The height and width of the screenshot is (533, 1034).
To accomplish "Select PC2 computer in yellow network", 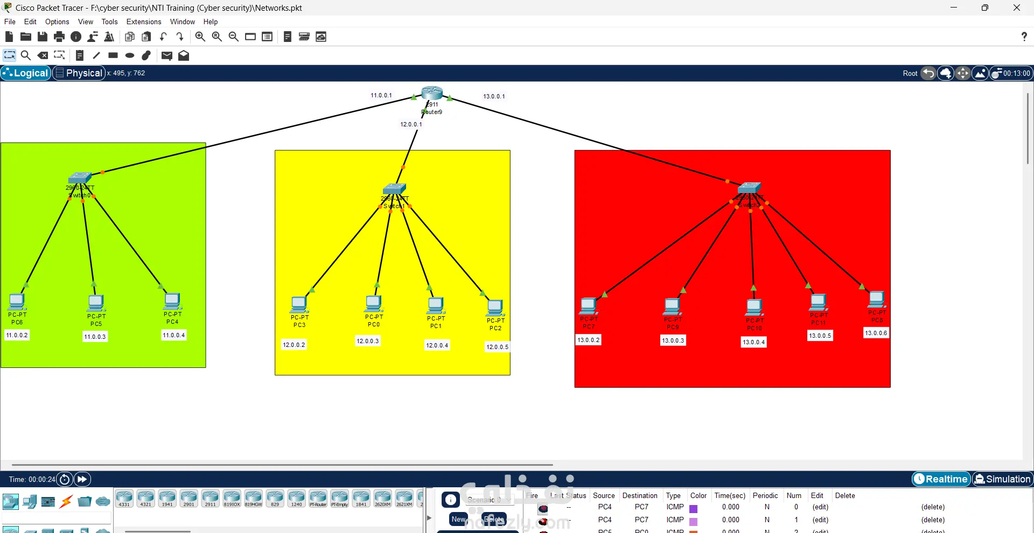I will 495,308.
